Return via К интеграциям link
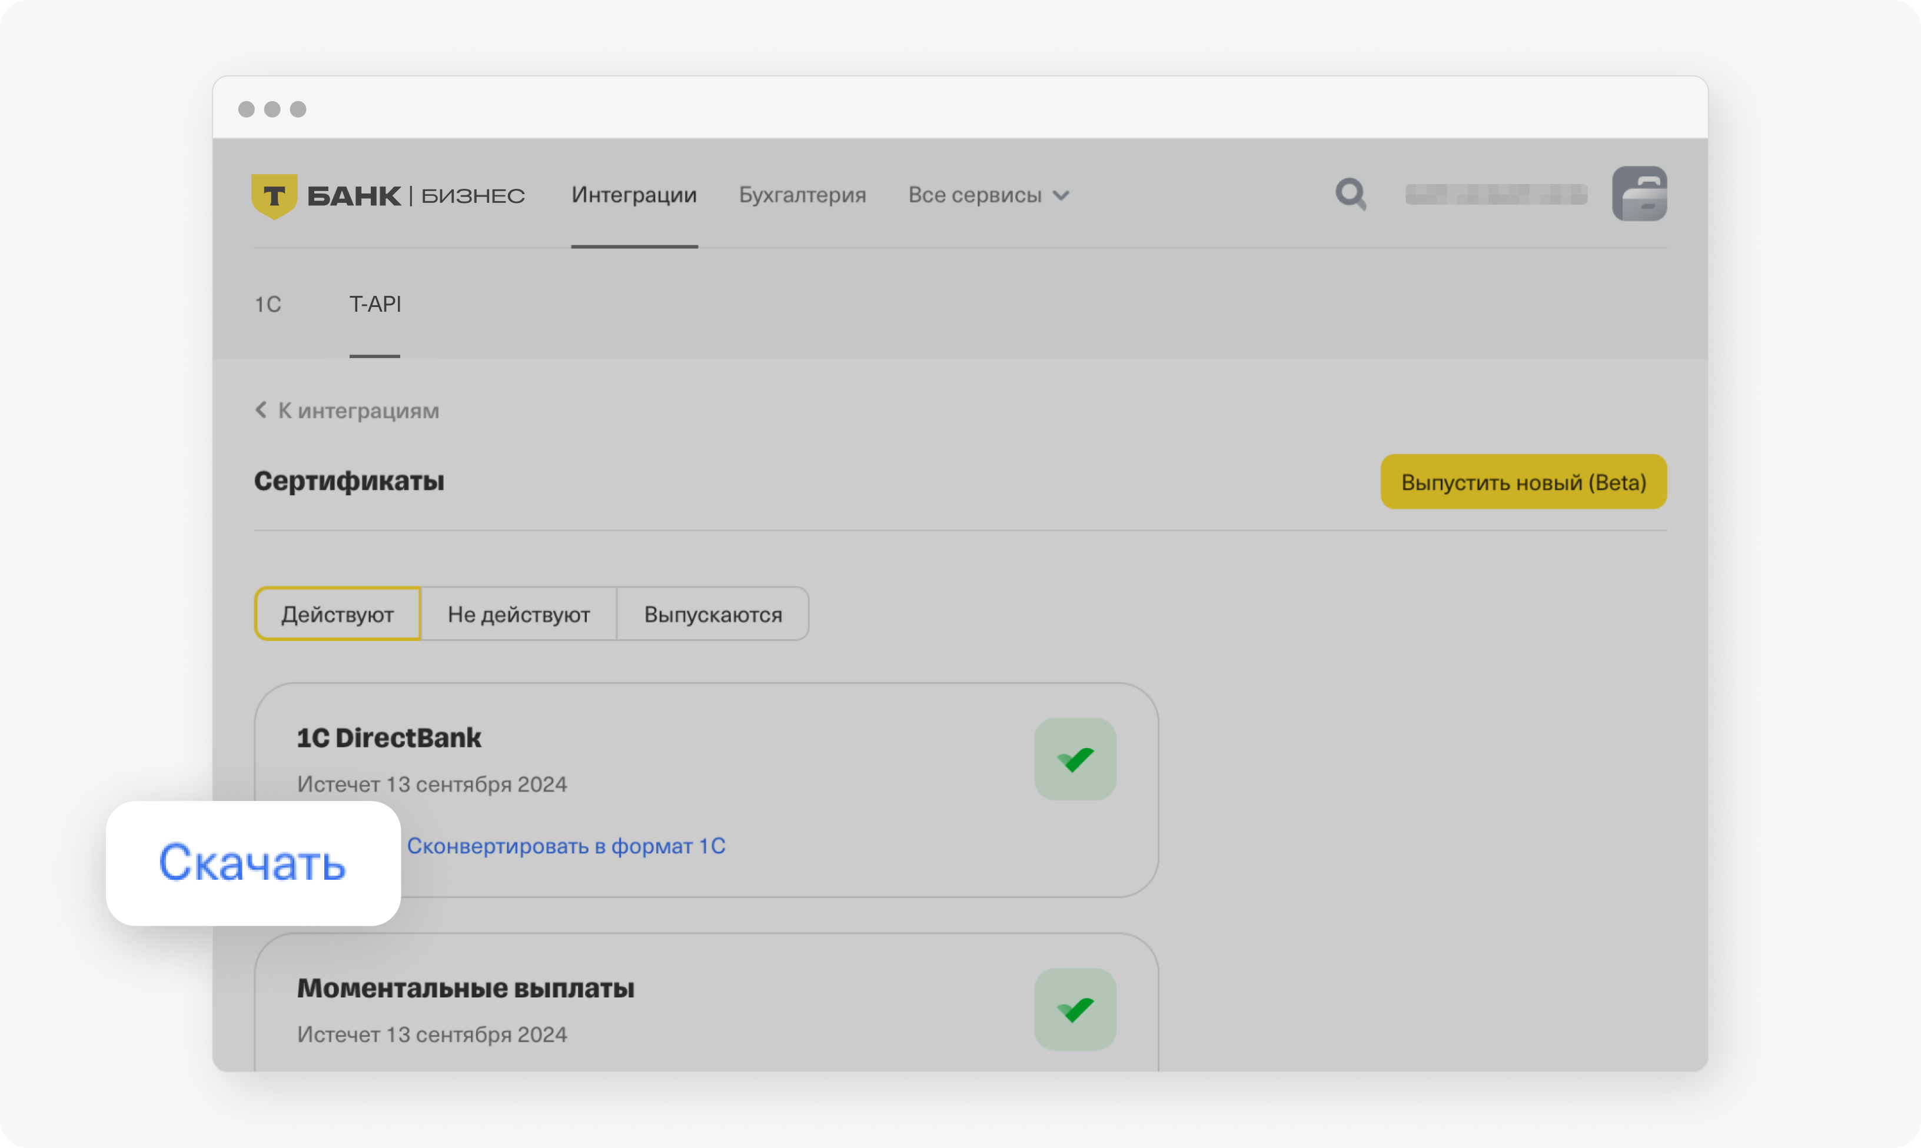Image resolution: width=1921 pixels, height=1148 pixels. pyautogui.click(x=358, y=411)
